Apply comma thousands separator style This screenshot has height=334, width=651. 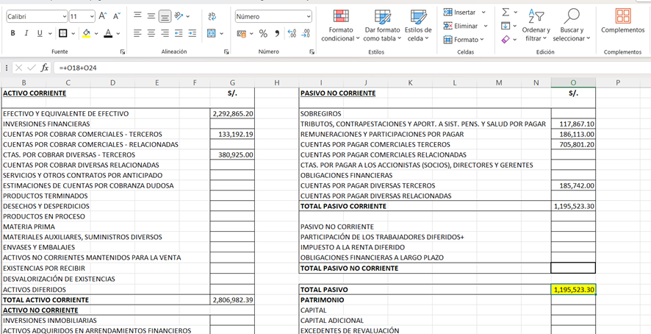[x=277, y=34]
